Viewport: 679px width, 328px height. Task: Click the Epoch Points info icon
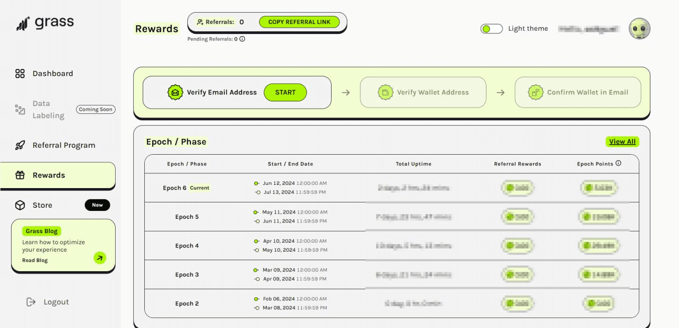(x=619, y=163)
